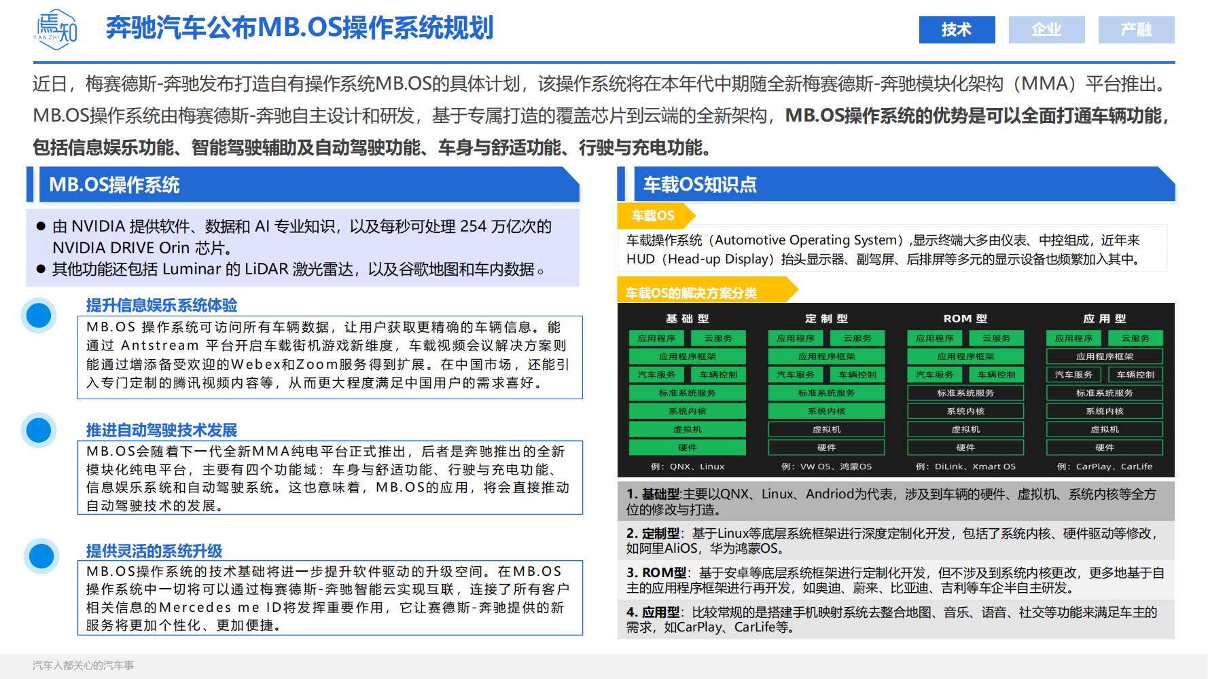The height and width of the screenshot is (679, 1208).
Task: Click the 3. ROM型 description row
Action: (895, 581)
